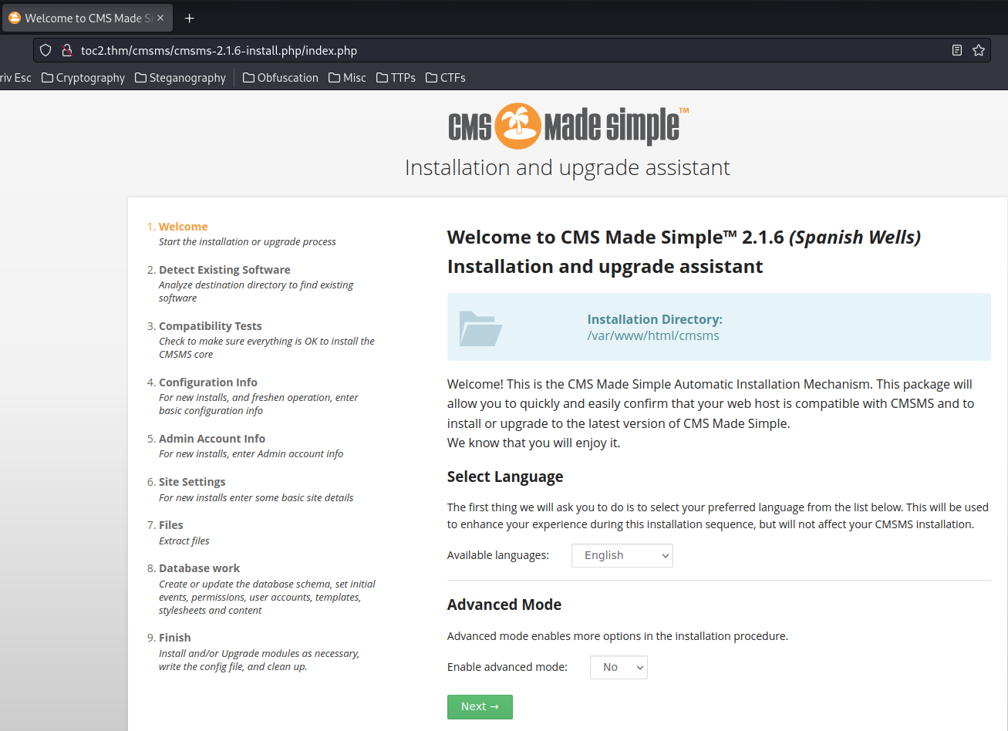Click the Select Language heading
This screenshot has width=1008, height=731.
click(x=505, y=477)
